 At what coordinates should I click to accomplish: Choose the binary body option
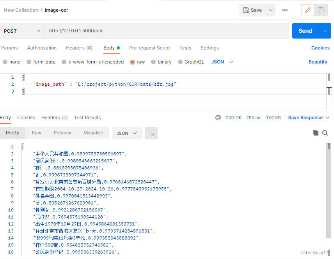pos(154,62)
